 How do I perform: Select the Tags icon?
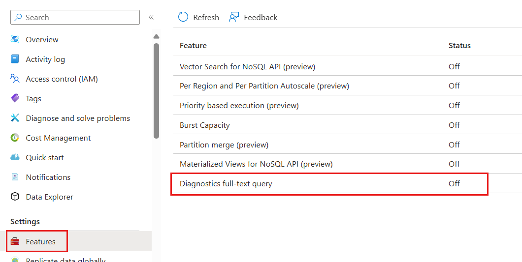coord(15,98)
